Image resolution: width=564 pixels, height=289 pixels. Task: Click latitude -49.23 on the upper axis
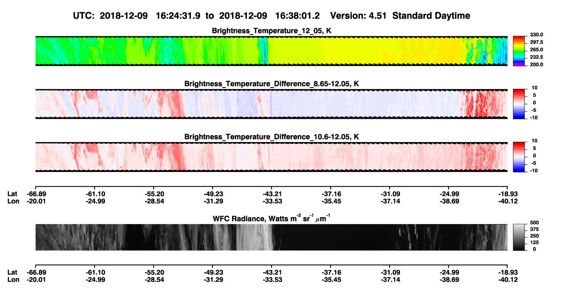[213, 194]
